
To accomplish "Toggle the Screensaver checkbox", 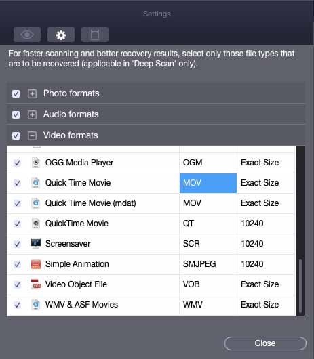I will 17,244.
